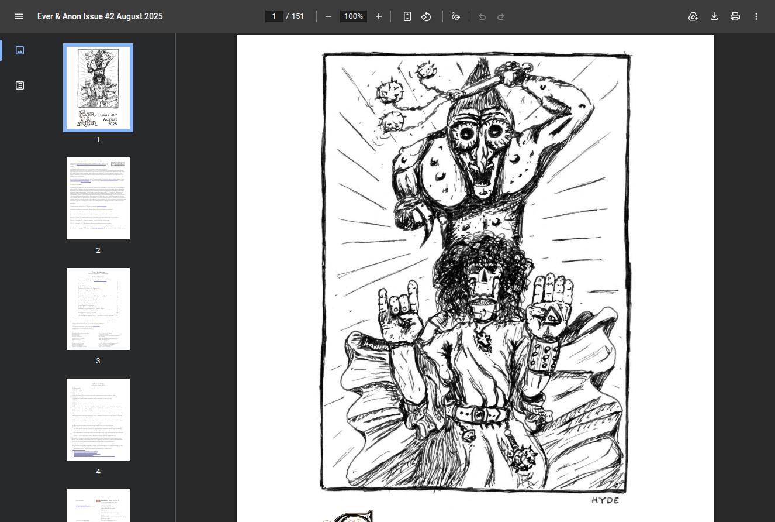Click the 100% zoom level field
Image resolution: width=775 pixels, height=522 pixels.
tap(354, 16)
